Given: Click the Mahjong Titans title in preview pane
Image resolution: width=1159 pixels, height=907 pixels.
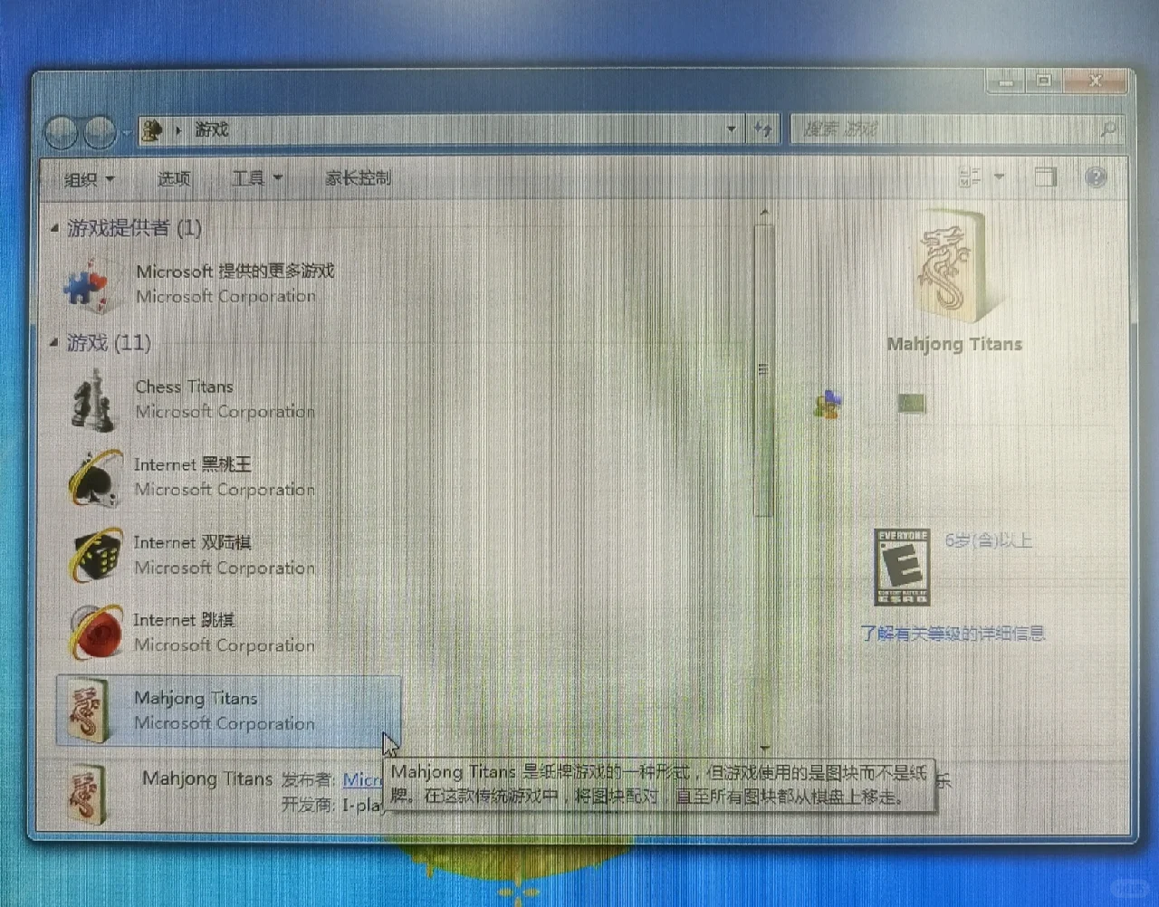Looking at the screenshot, I should (x=954, y=344).
